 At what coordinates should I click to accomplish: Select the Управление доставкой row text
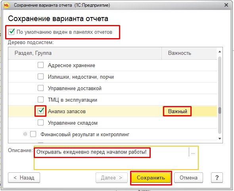pos(75,88)
